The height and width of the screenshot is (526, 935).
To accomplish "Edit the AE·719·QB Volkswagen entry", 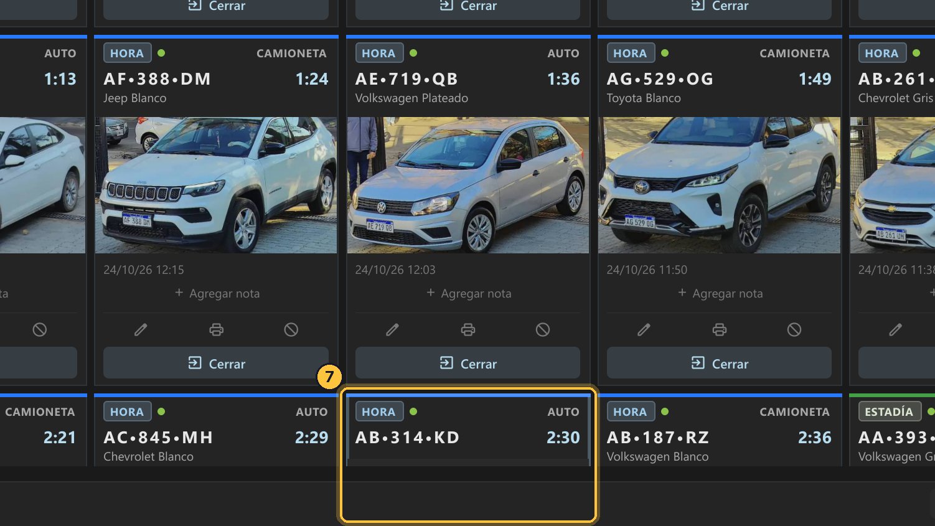I will point(392,329).
